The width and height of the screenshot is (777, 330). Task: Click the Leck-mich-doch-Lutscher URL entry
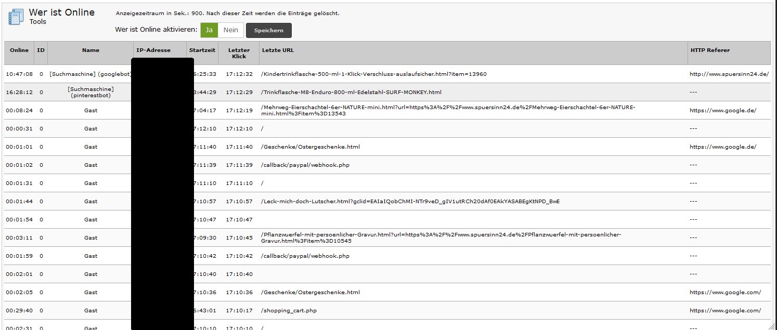[410, 202]
